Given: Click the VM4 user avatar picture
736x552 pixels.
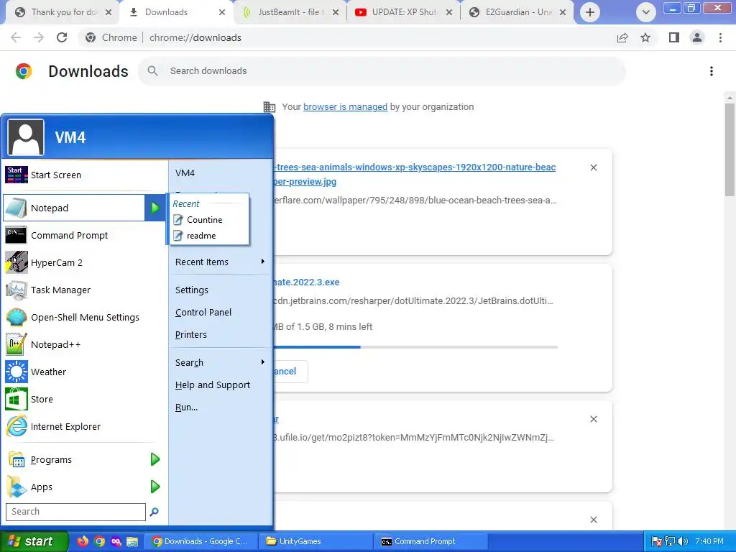Looking at the screenshot, I should tap(26, 137).
